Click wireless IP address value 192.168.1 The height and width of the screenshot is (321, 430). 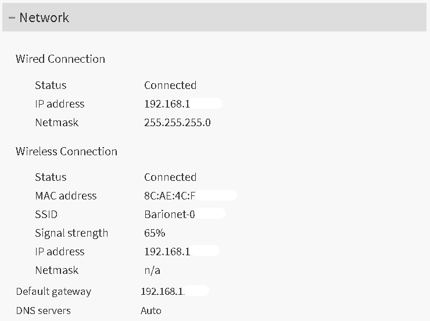(167, 251)
